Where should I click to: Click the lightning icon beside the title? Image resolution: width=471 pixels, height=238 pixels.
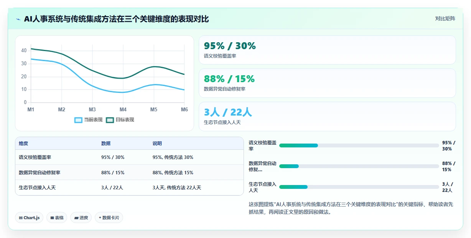18,19
